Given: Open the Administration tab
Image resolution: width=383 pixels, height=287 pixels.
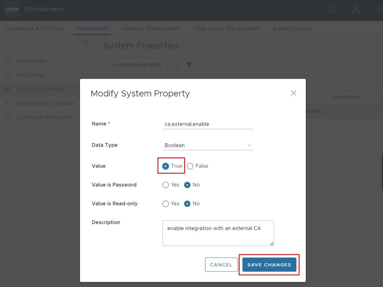Looking at the screenshot, I should 292,28.
